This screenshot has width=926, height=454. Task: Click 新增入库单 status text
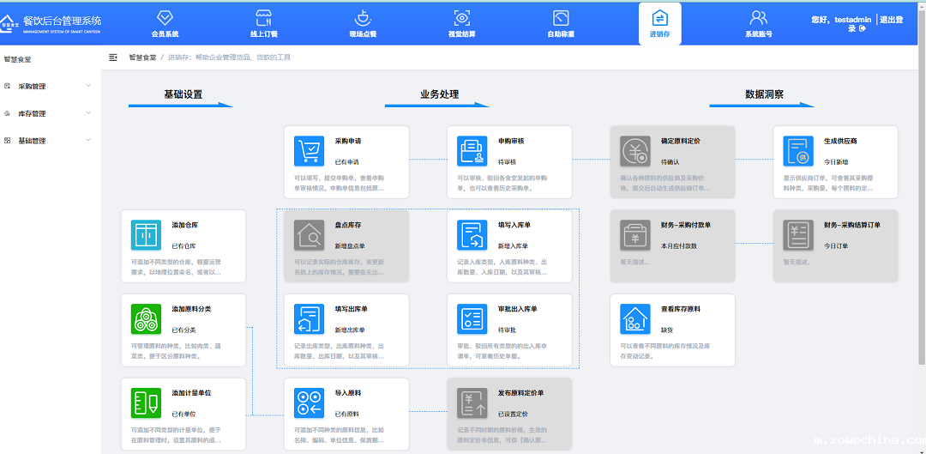click(x=513, y=246)
